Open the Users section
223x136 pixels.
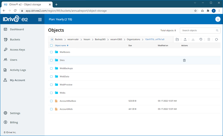(11, 60)
